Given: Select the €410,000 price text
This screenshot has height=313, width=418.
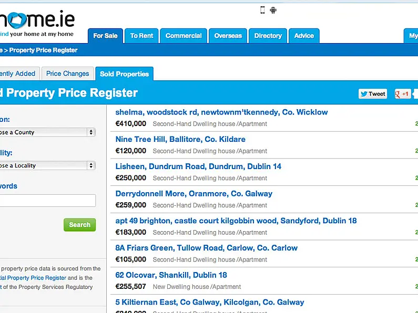Looking at the screenshot, I should click(x=130, y=124).
